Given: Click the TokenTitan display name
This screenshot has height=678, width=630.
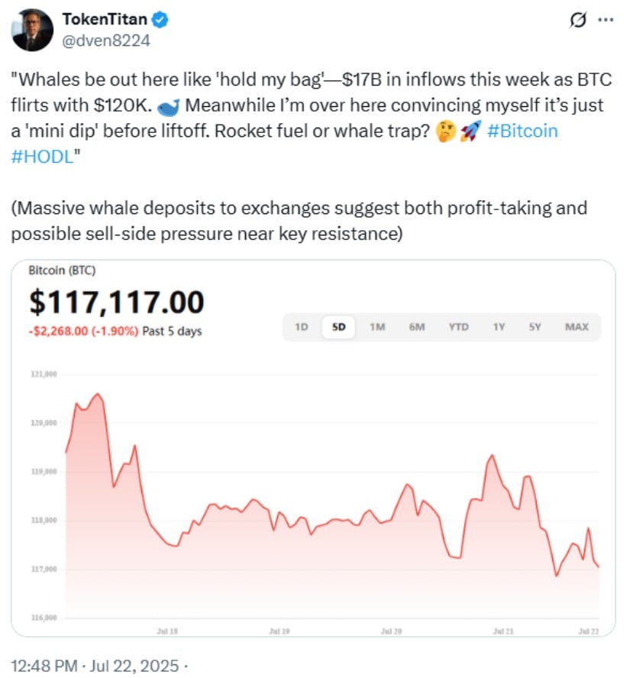Looking at the screenshot, I should [x=105, y=19].
